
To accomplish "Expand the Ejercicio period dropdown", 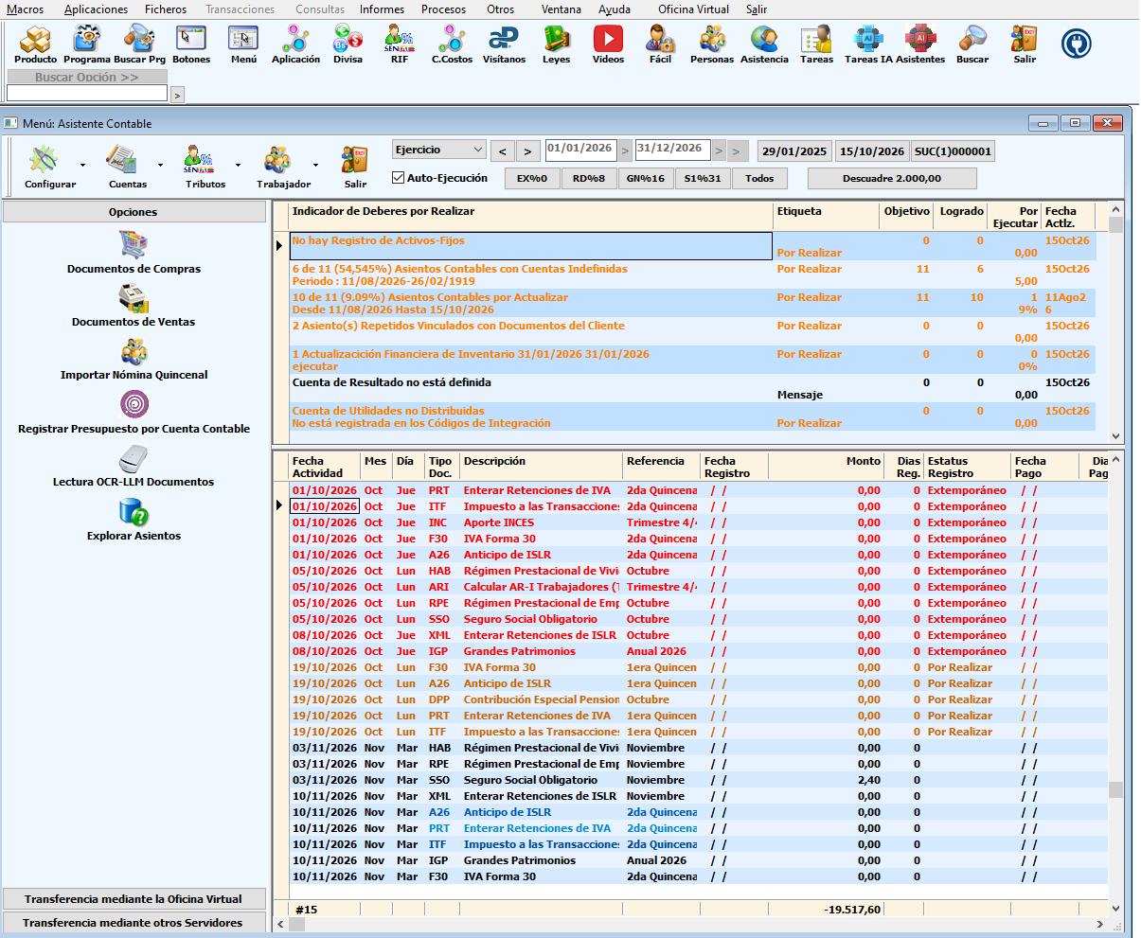I will pos(477,150).
